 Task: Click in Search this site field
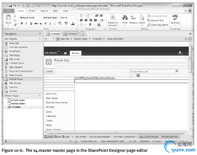(x=153, y=72)
